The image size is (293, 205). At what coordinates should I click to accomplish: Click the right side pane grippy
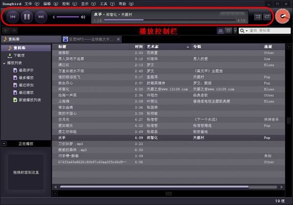(x=289, y=121)
